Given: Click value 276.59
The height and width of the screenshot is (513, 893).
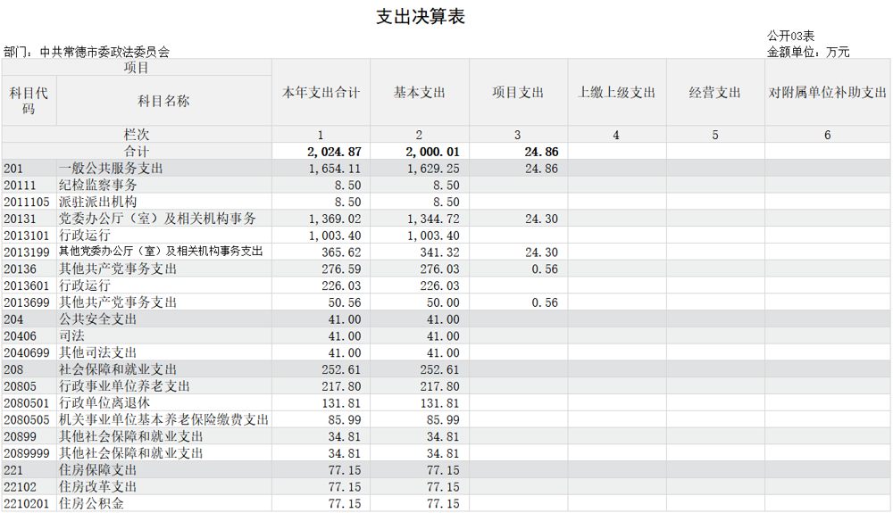Looking at the screenshot, I should 342,269.
